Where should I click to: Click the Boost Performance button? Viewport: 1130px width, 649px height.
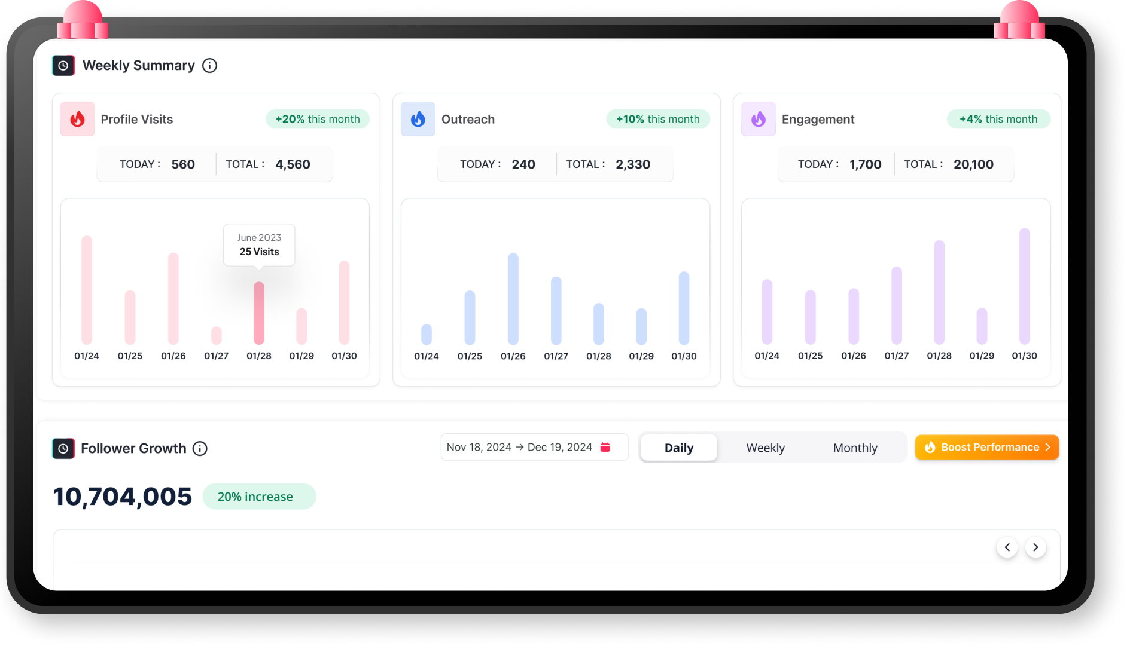coord(986,447)
